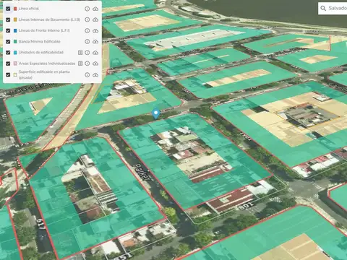Screen dimensions: 347x260
Task: Click the Banda Mínima Edificable label
Action: point(40,42)
